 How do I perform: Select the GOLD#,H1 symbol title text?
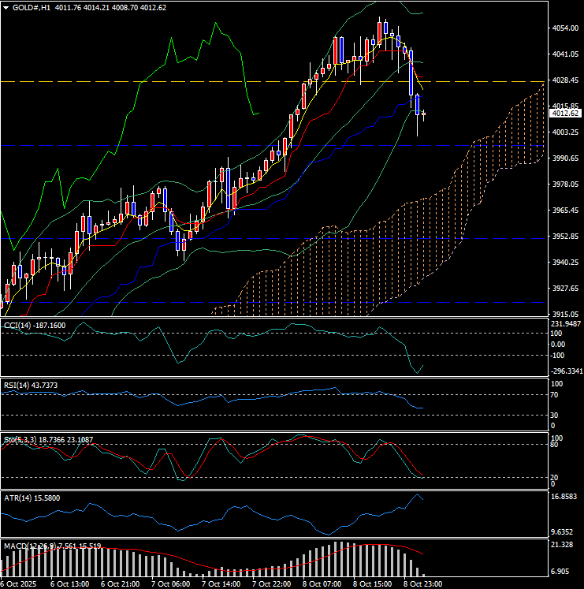[31, 8]
